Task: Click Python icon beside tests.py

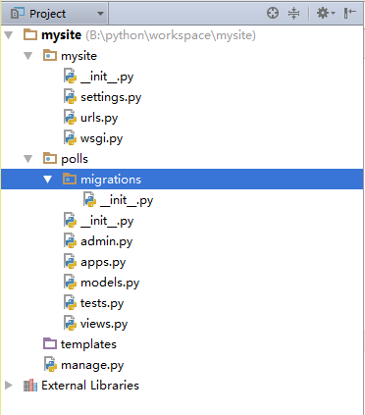Action: pos(70,303)
